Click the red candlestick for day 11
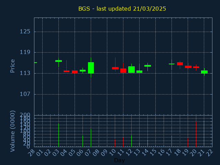The height and width of the screenshot is (165, 220). click(x=123, y=70)
